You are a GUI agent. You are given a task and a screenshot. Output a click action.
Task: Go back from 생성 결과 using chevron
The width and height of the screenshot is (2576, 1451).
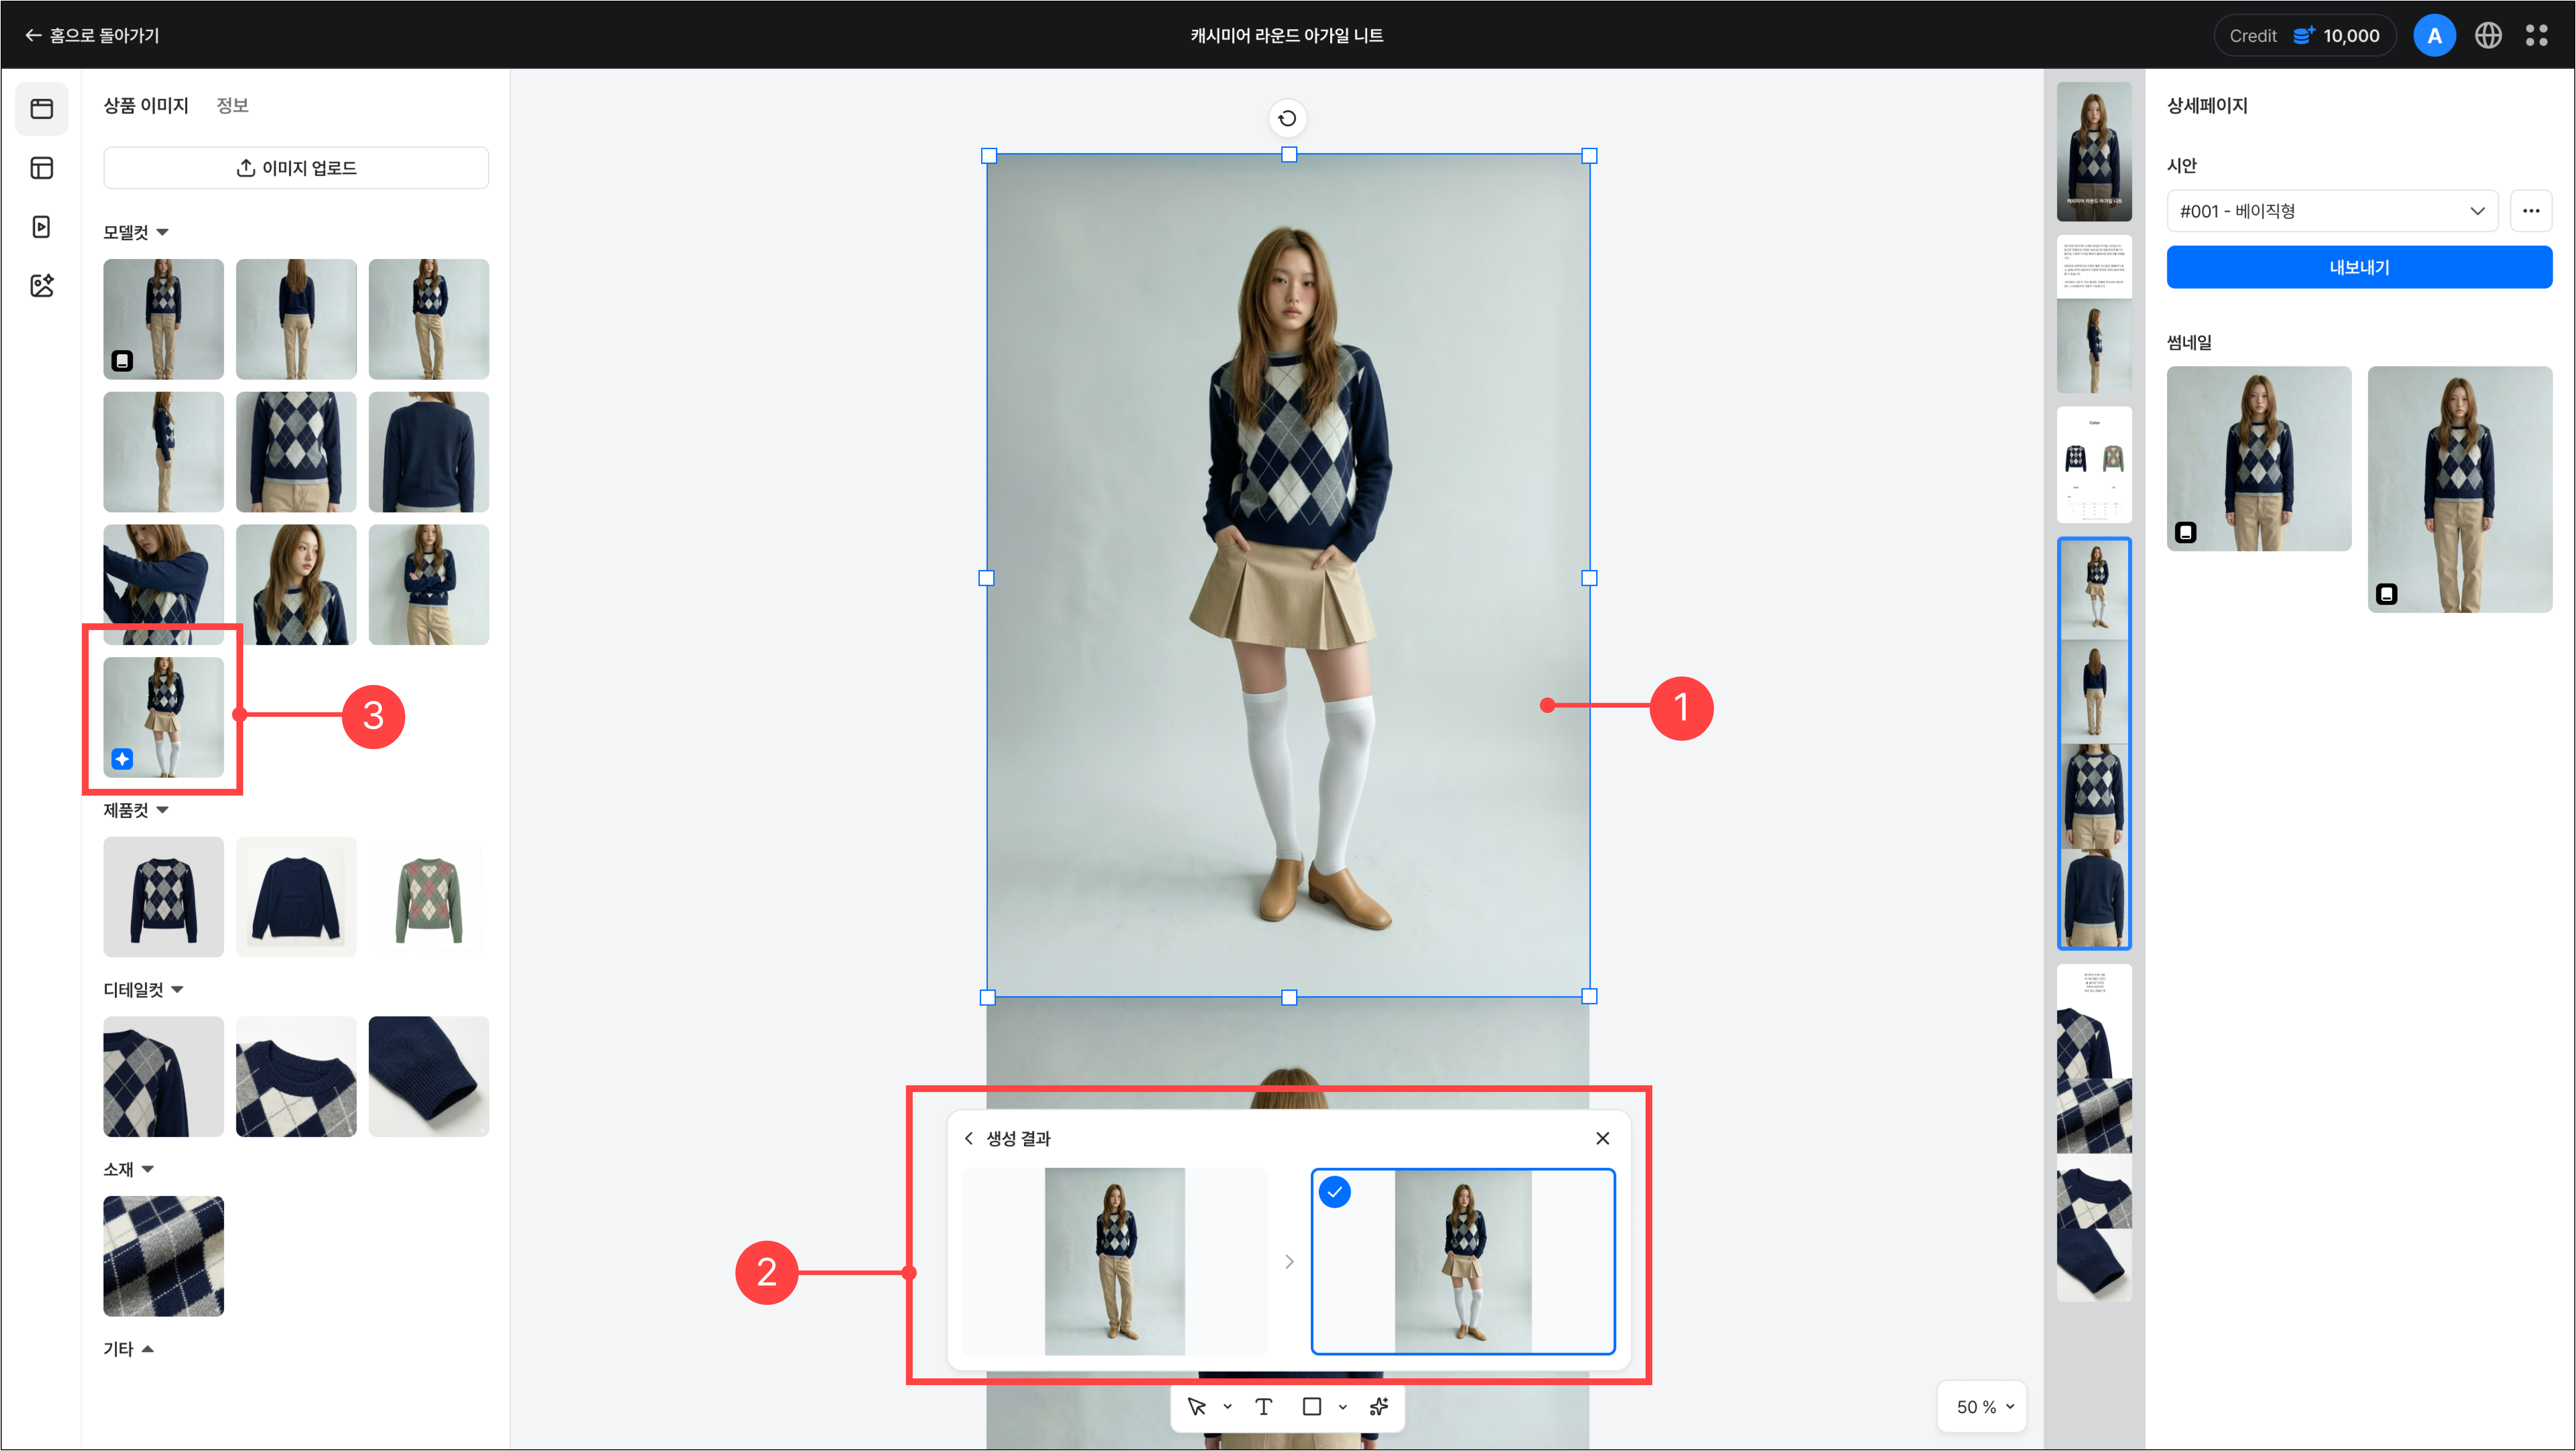click(x=968, y=1138)
